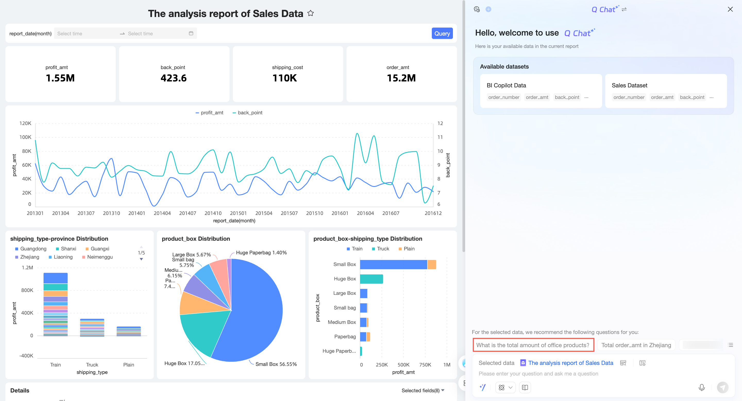This screenshot has width=742, height=401.
Task: Toggle Guangdong legend in province chart
Action: pyautogui.click(x=31, y=249)
